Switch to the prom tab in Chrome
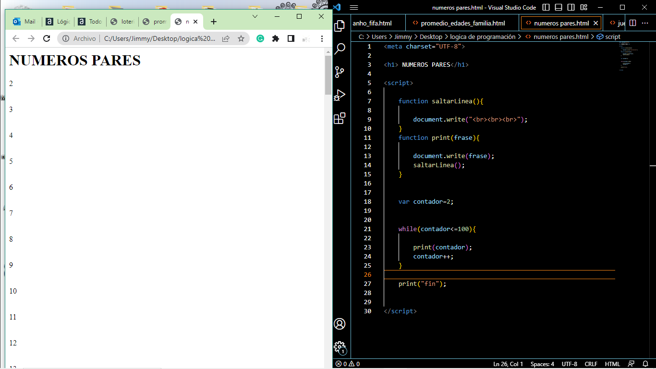Screen dimensions: 656x369 click(x=155, y=22)
